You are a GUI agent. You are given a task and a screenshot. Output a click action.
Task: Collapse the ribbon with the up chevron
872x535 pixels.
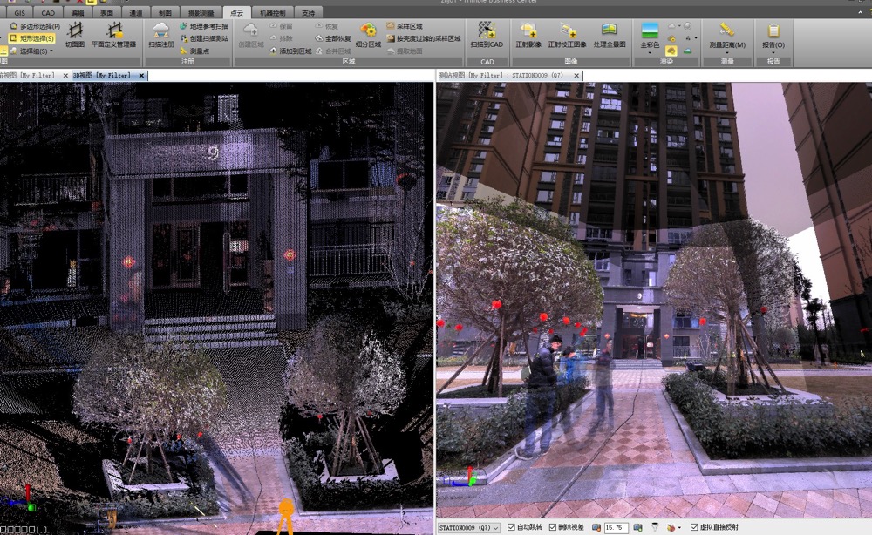[861, 12]
